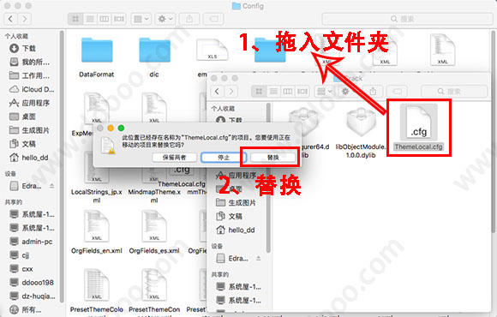Switch Crack window to list view
This screenshot has width=497, height=317.
[x=273, y=92]
